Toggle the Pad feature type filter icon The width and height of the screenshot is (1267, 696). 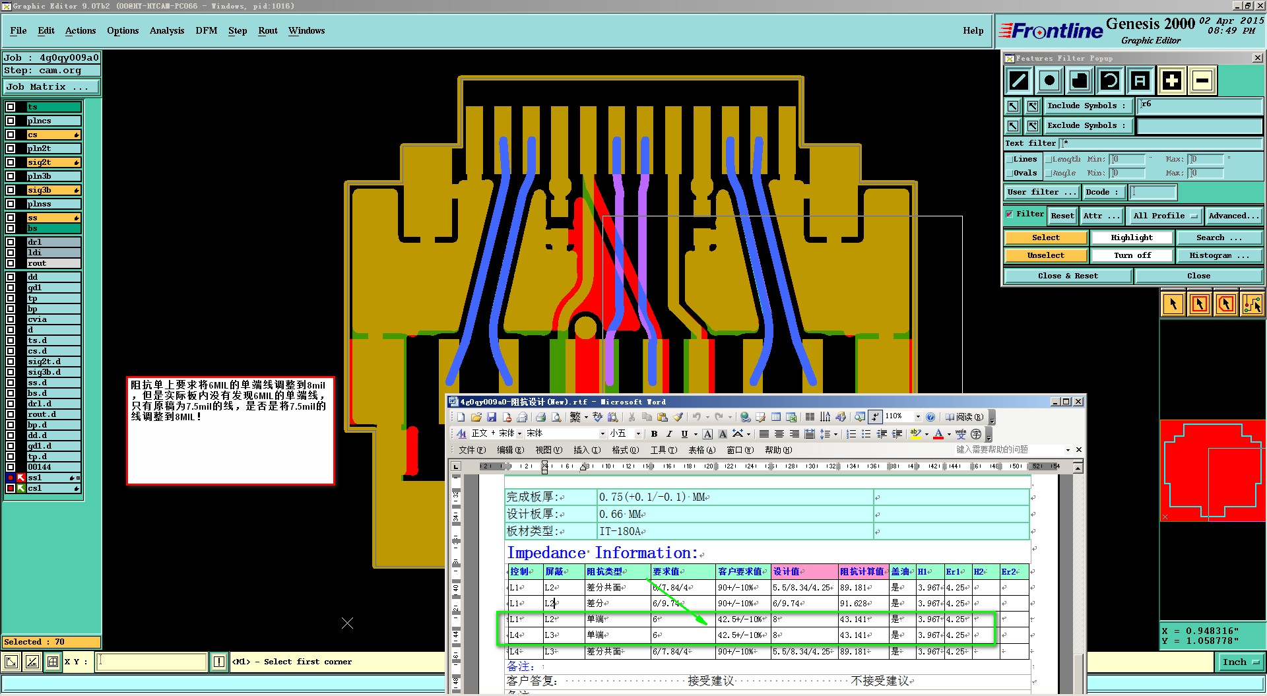[1049, 81]
